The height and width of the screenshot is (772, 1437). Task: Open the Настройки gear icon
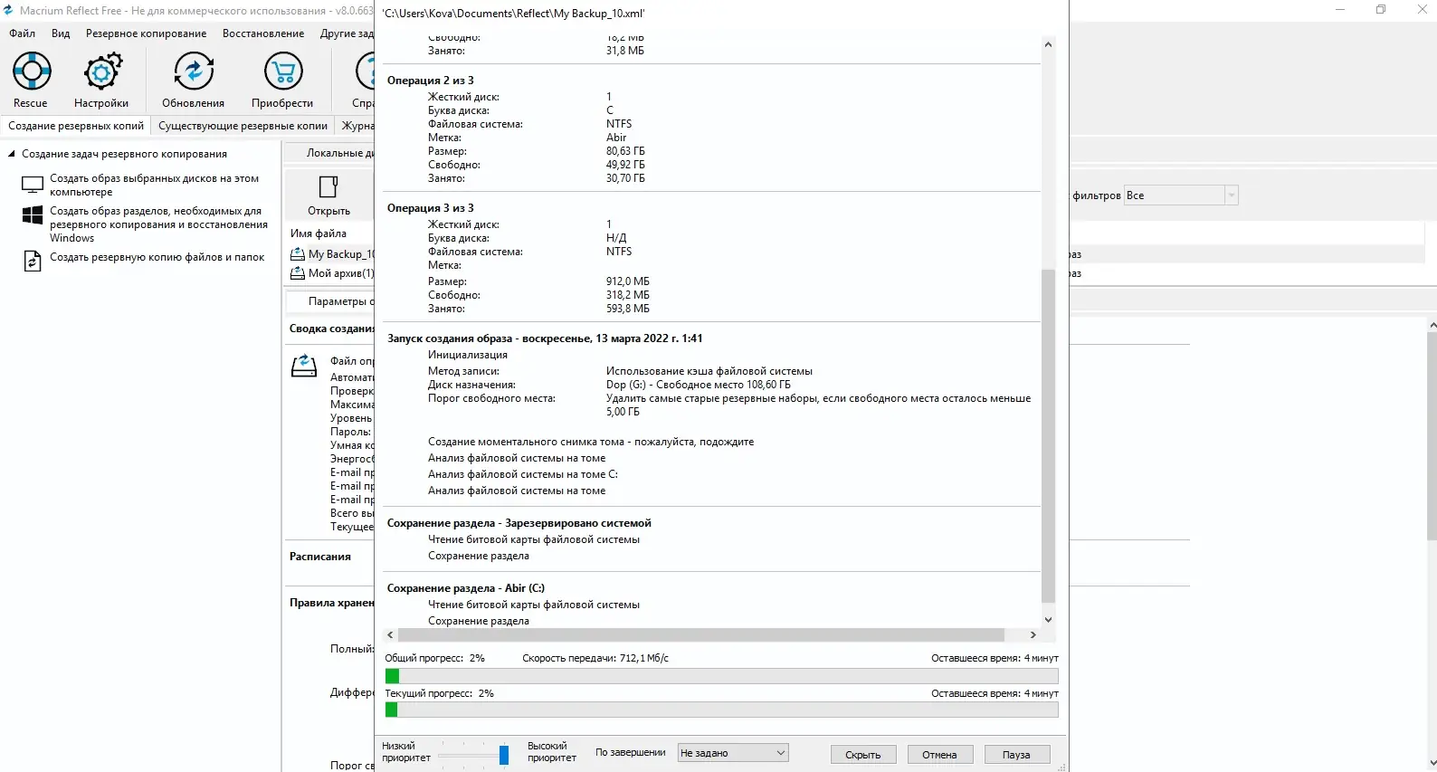click(101, 71)
